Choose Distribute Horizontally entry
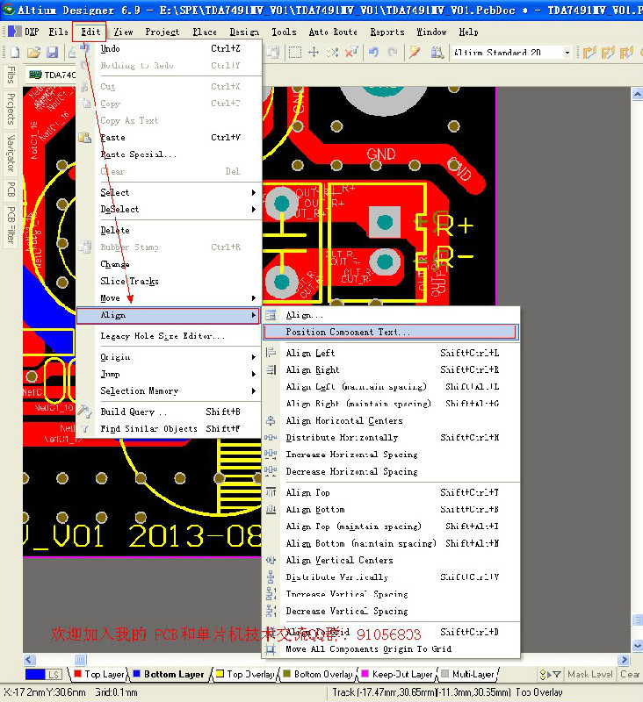The image size is (643, 702). click(391, 437)
